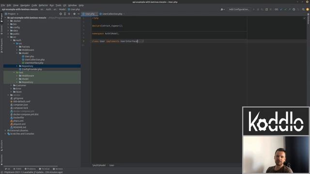Screen dimensions: 310x174
Task: Select phpunit.xml in project tree
Action: pyautogui.click(x=19, y=124)
